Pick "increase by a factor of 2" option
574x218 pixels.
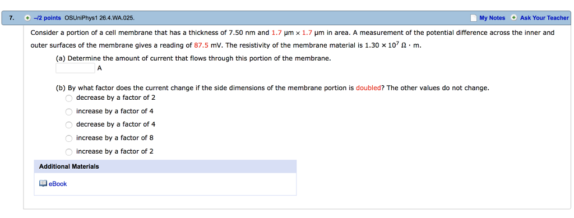point(69,152)
